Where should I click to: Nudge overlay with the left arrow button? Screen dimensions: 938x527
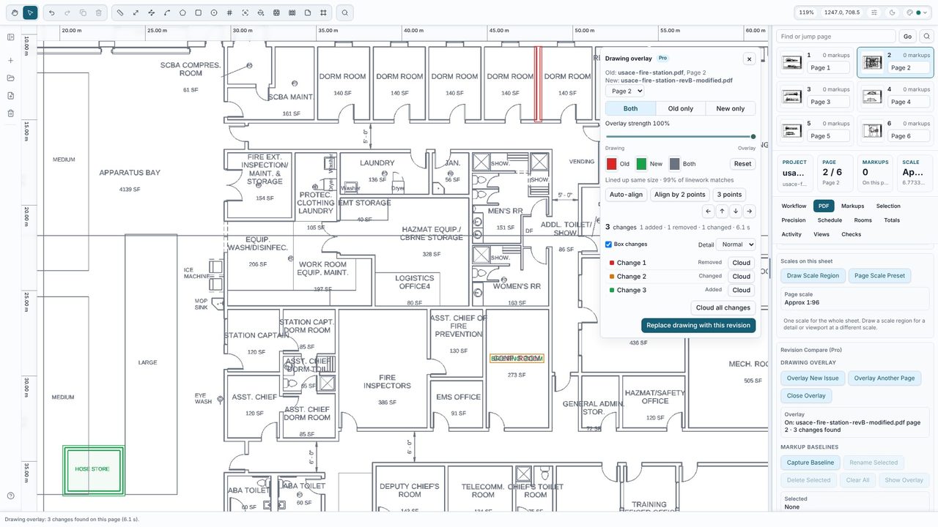(708, 211)
